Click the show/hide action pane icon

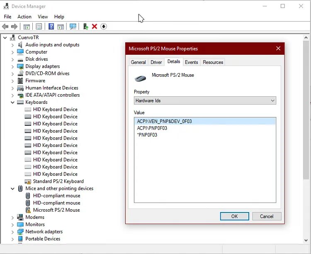click(61, 27)
